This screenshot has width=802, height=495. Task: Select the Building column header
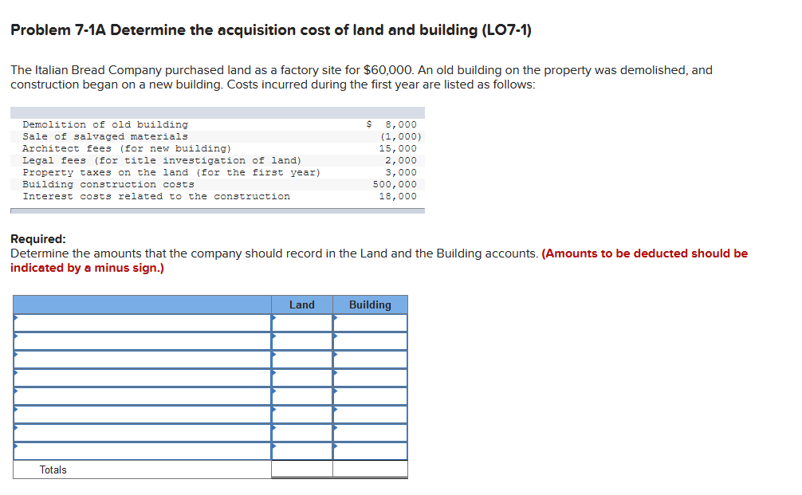(372, 304)
